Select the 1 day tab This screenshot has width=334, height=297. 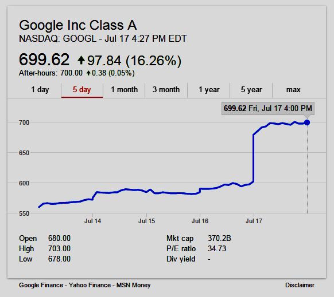(40, 90)
